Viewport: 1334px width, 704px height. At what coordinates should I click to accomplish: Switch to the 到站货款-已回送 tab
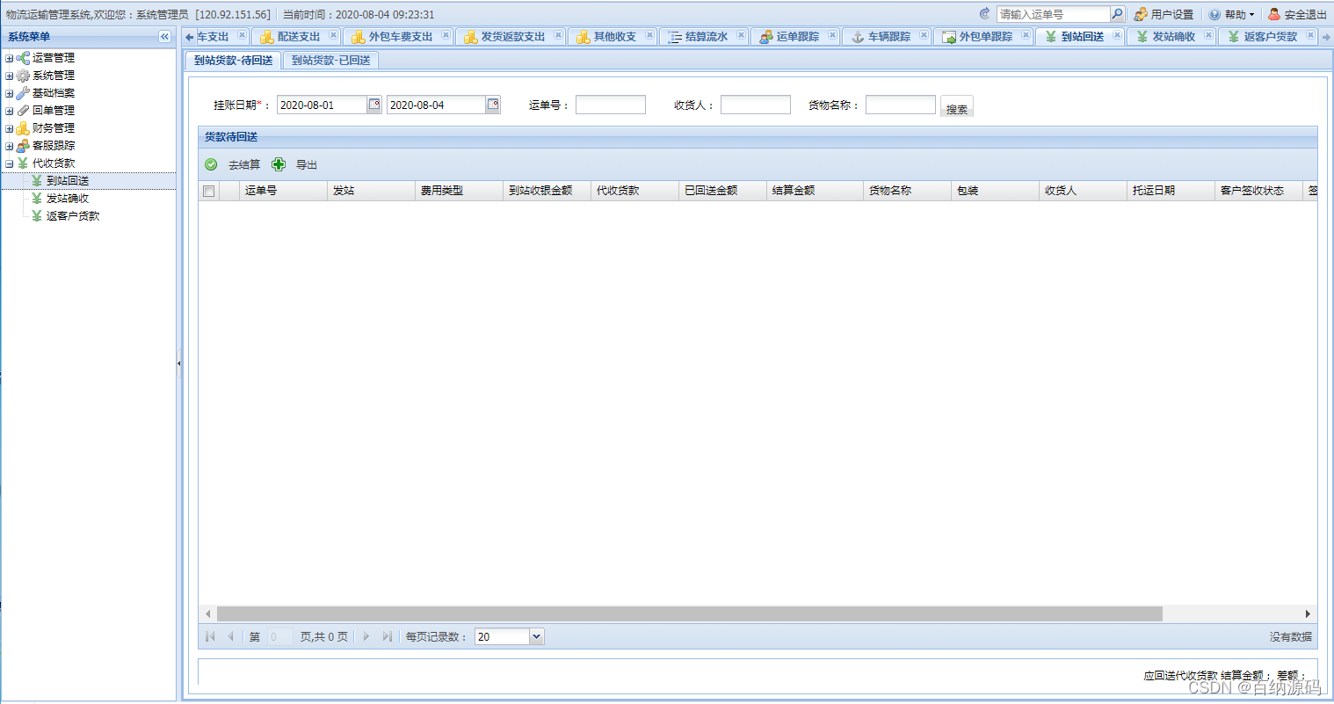(331, 60)
